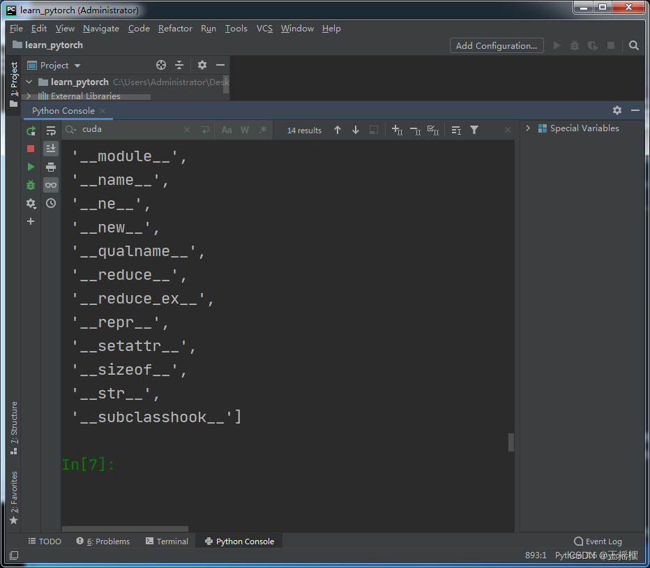Close the Python Console tab
Viewport: 650px width, 568px height.
(103, 111)
